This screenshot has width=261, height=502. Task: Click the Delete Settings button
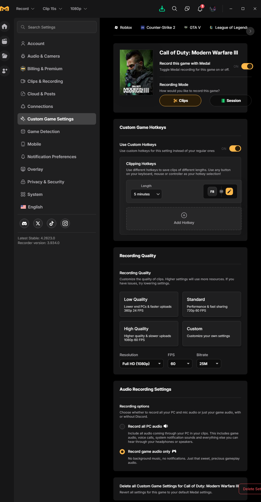(x=250, y=489)
